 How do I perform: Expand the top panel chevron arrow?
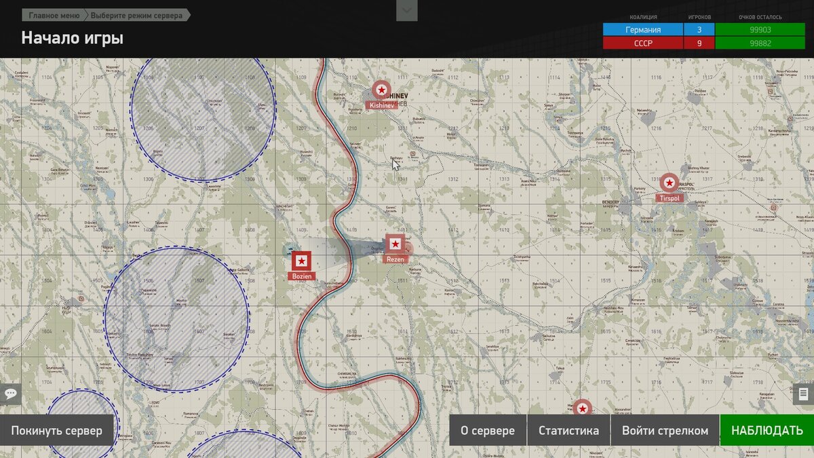(407, 10)
